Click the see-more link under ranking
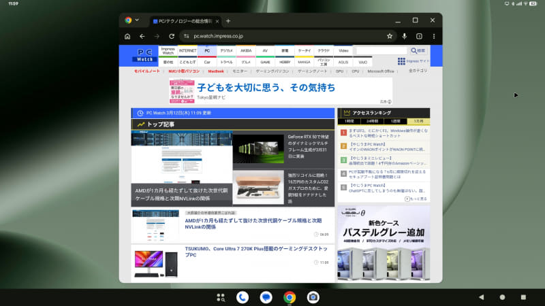Screen dimensions: 545x306 [416, 199]
